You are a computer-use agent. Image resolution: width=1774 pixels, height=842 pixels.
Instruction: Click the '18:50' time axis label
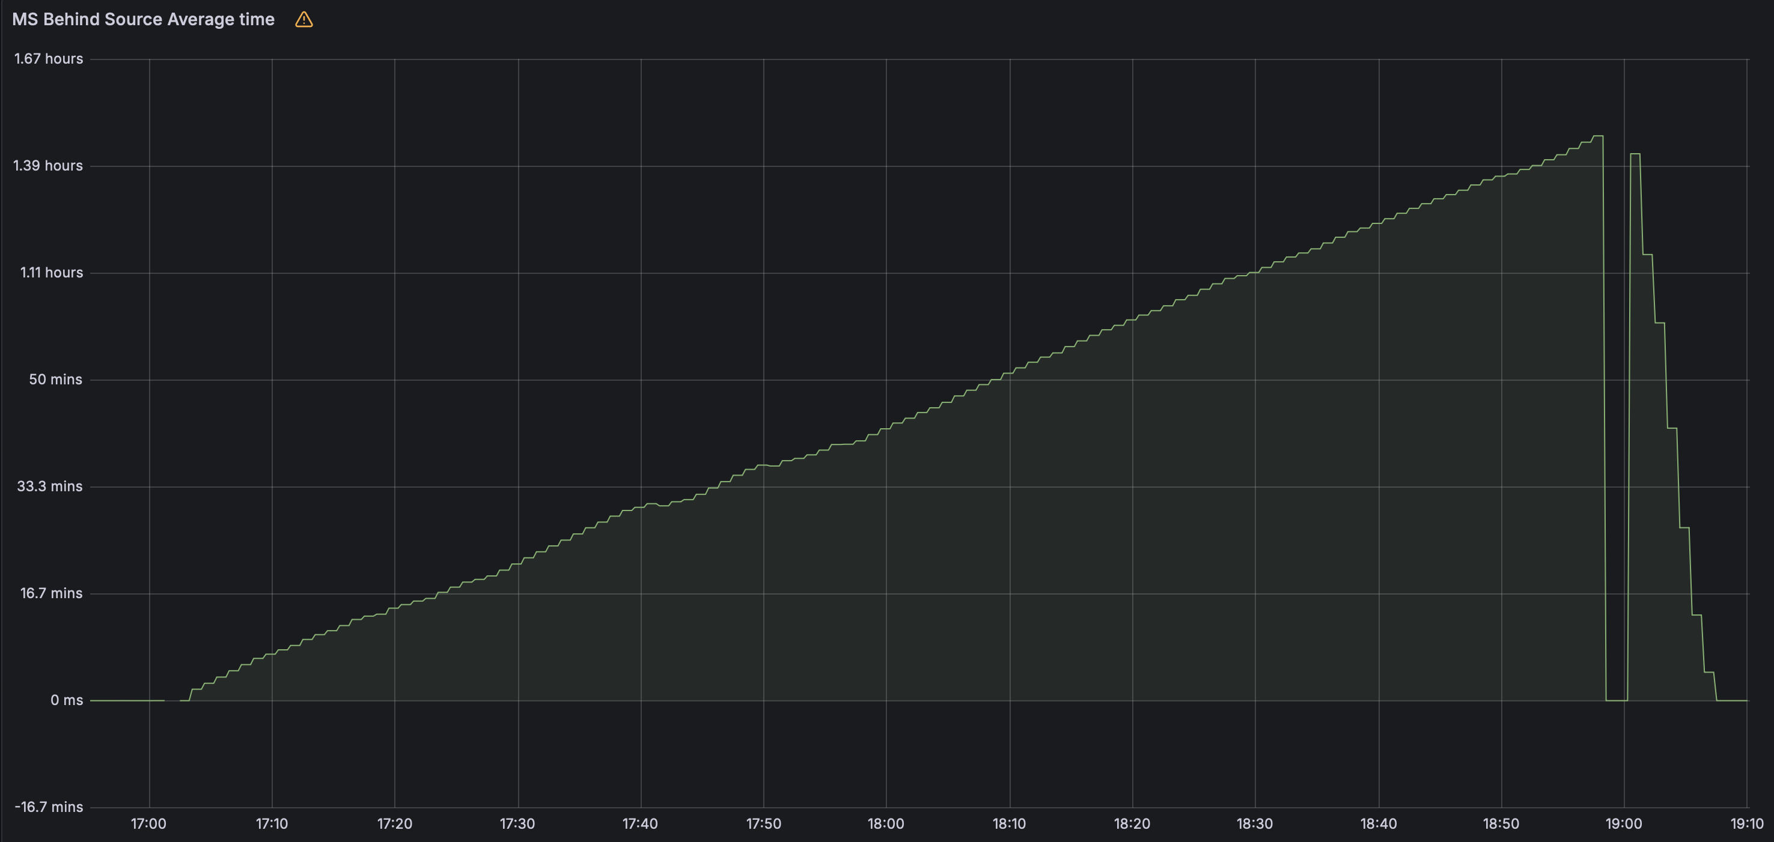coord(1501,823)
